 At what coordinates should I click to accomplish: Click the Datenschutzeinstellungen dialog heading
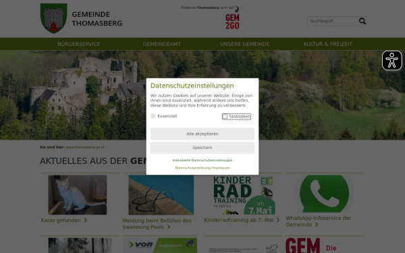click(192, 86)
